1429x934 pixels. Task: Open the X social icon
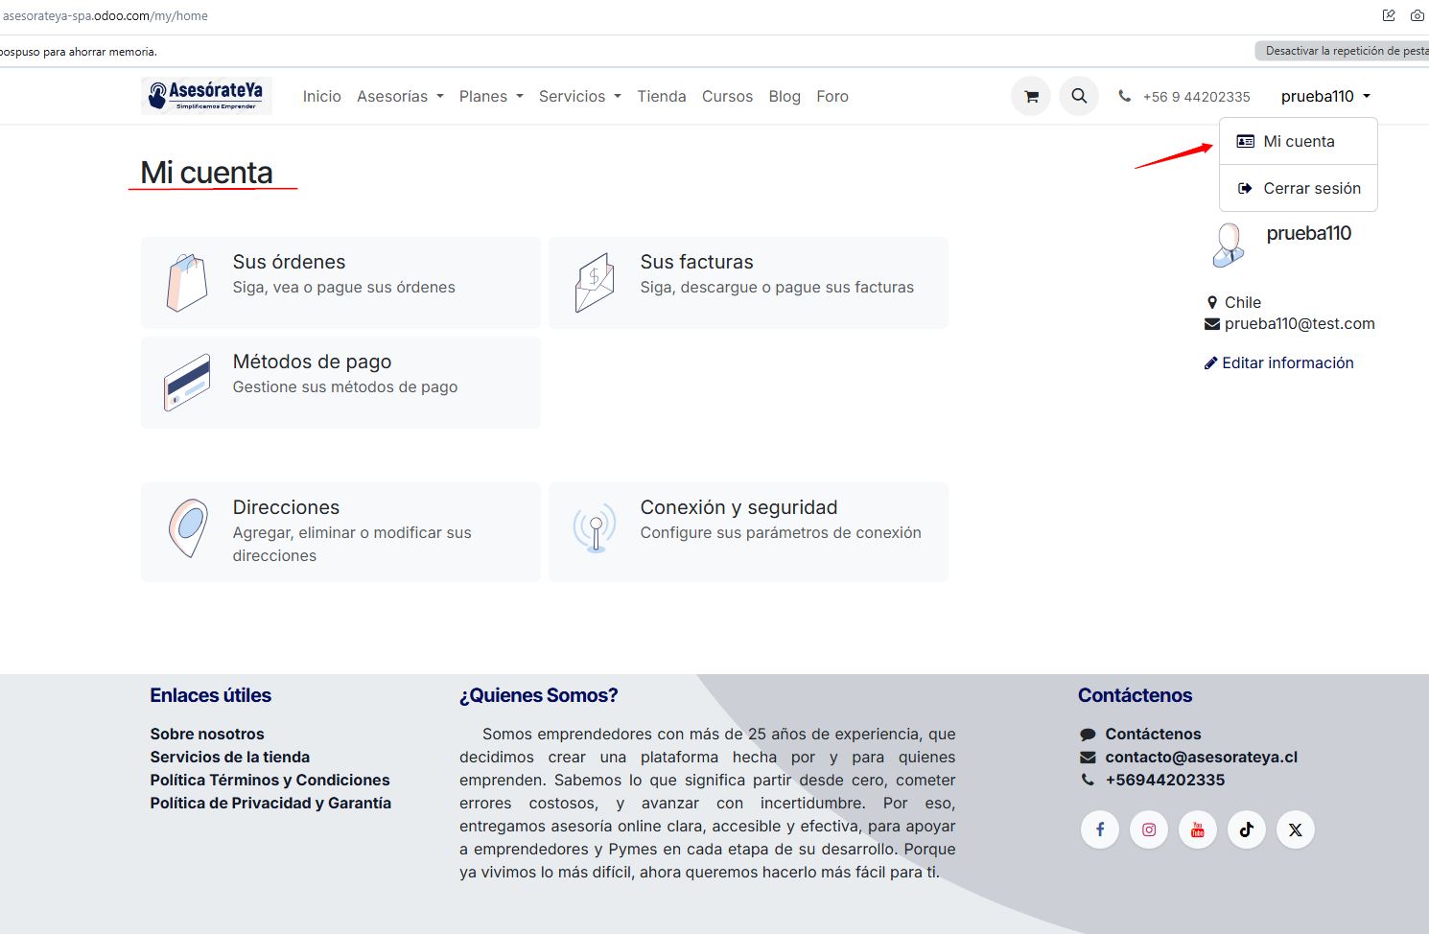pos(1296,829)
